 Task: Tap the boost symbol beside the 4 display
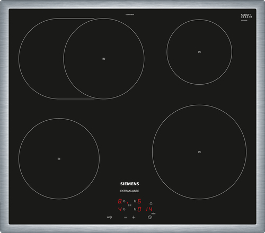tap(125, 209)
